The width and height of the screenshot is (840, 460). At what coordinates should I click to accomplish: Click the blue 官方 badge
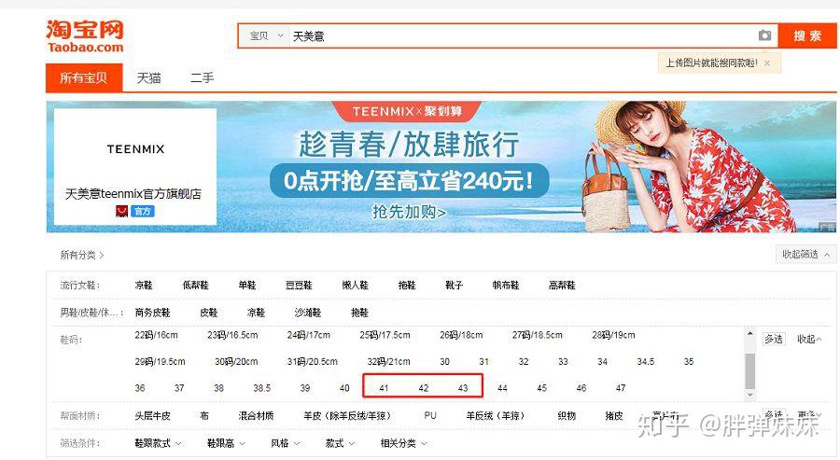(x=143, y=212)
